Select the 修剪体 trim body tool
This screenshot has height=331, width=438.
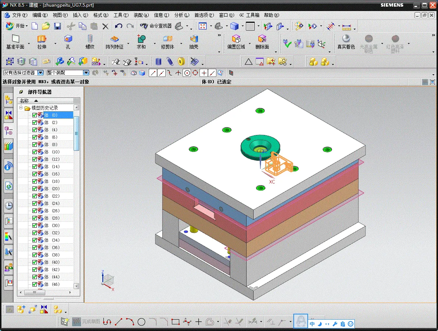167,42
